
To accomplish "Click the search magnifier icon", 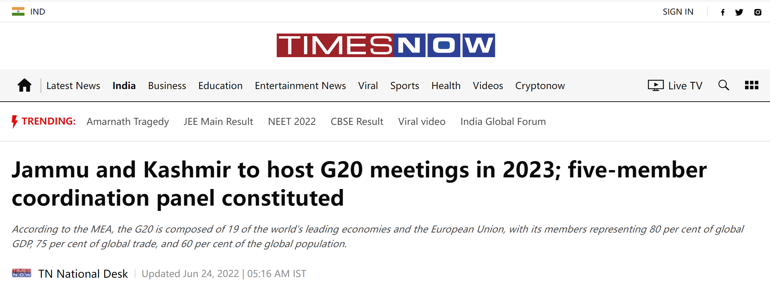I will [723, 85].
